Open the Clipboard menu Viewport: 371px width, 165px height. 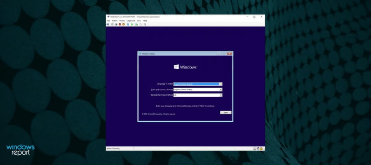[131, 21]
